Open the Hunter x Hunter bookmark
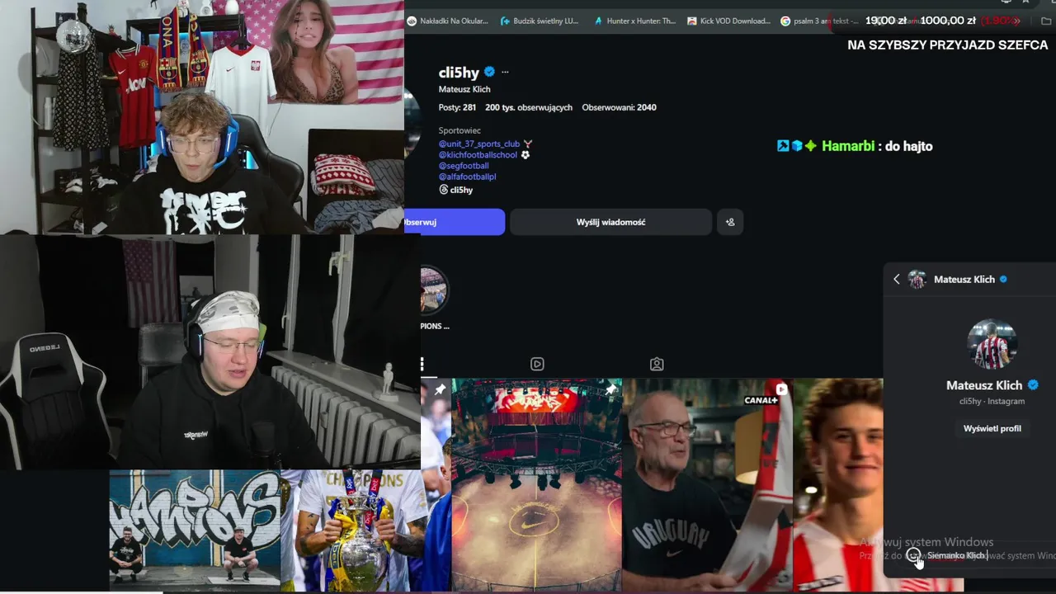1056x594 pixels. [x=635, y=21]
